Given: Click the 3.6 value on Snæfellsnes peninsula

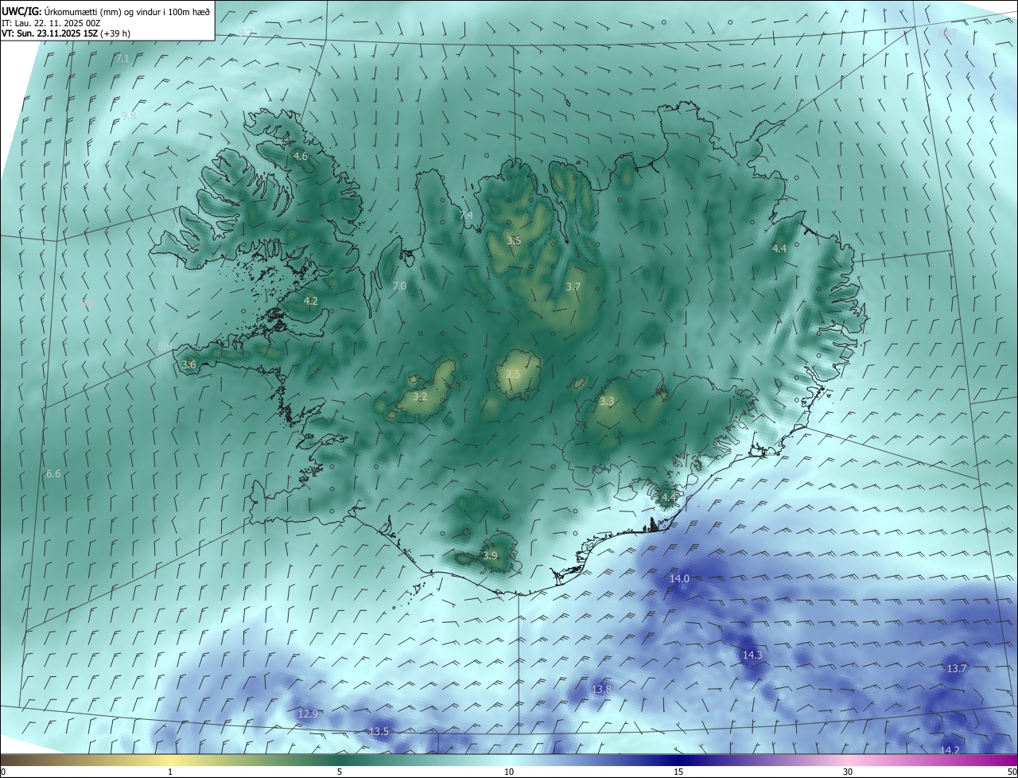Looking at the screenshot, I should pos(188,364).
